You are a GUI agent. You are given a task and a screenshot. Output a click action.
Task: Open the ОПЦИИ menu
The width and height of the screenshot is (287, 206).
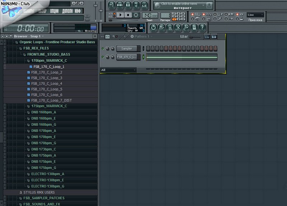(x=55, y=11)
